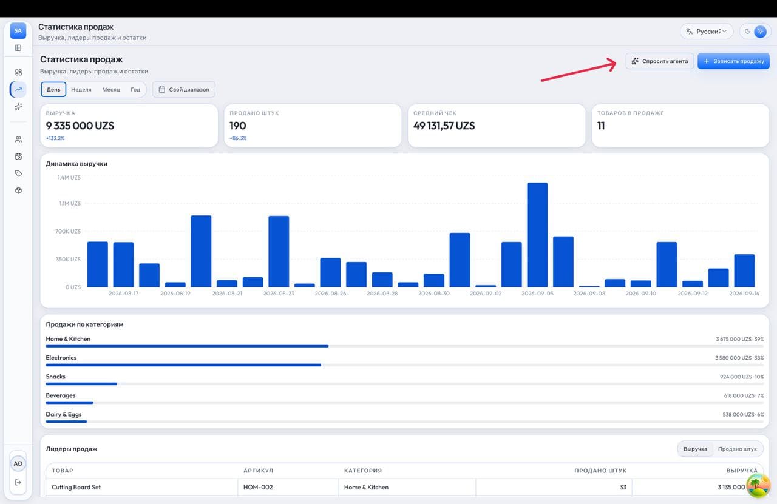Click the Продано штук 190 card
The image size is (777, 504).
tap(313, 126)
